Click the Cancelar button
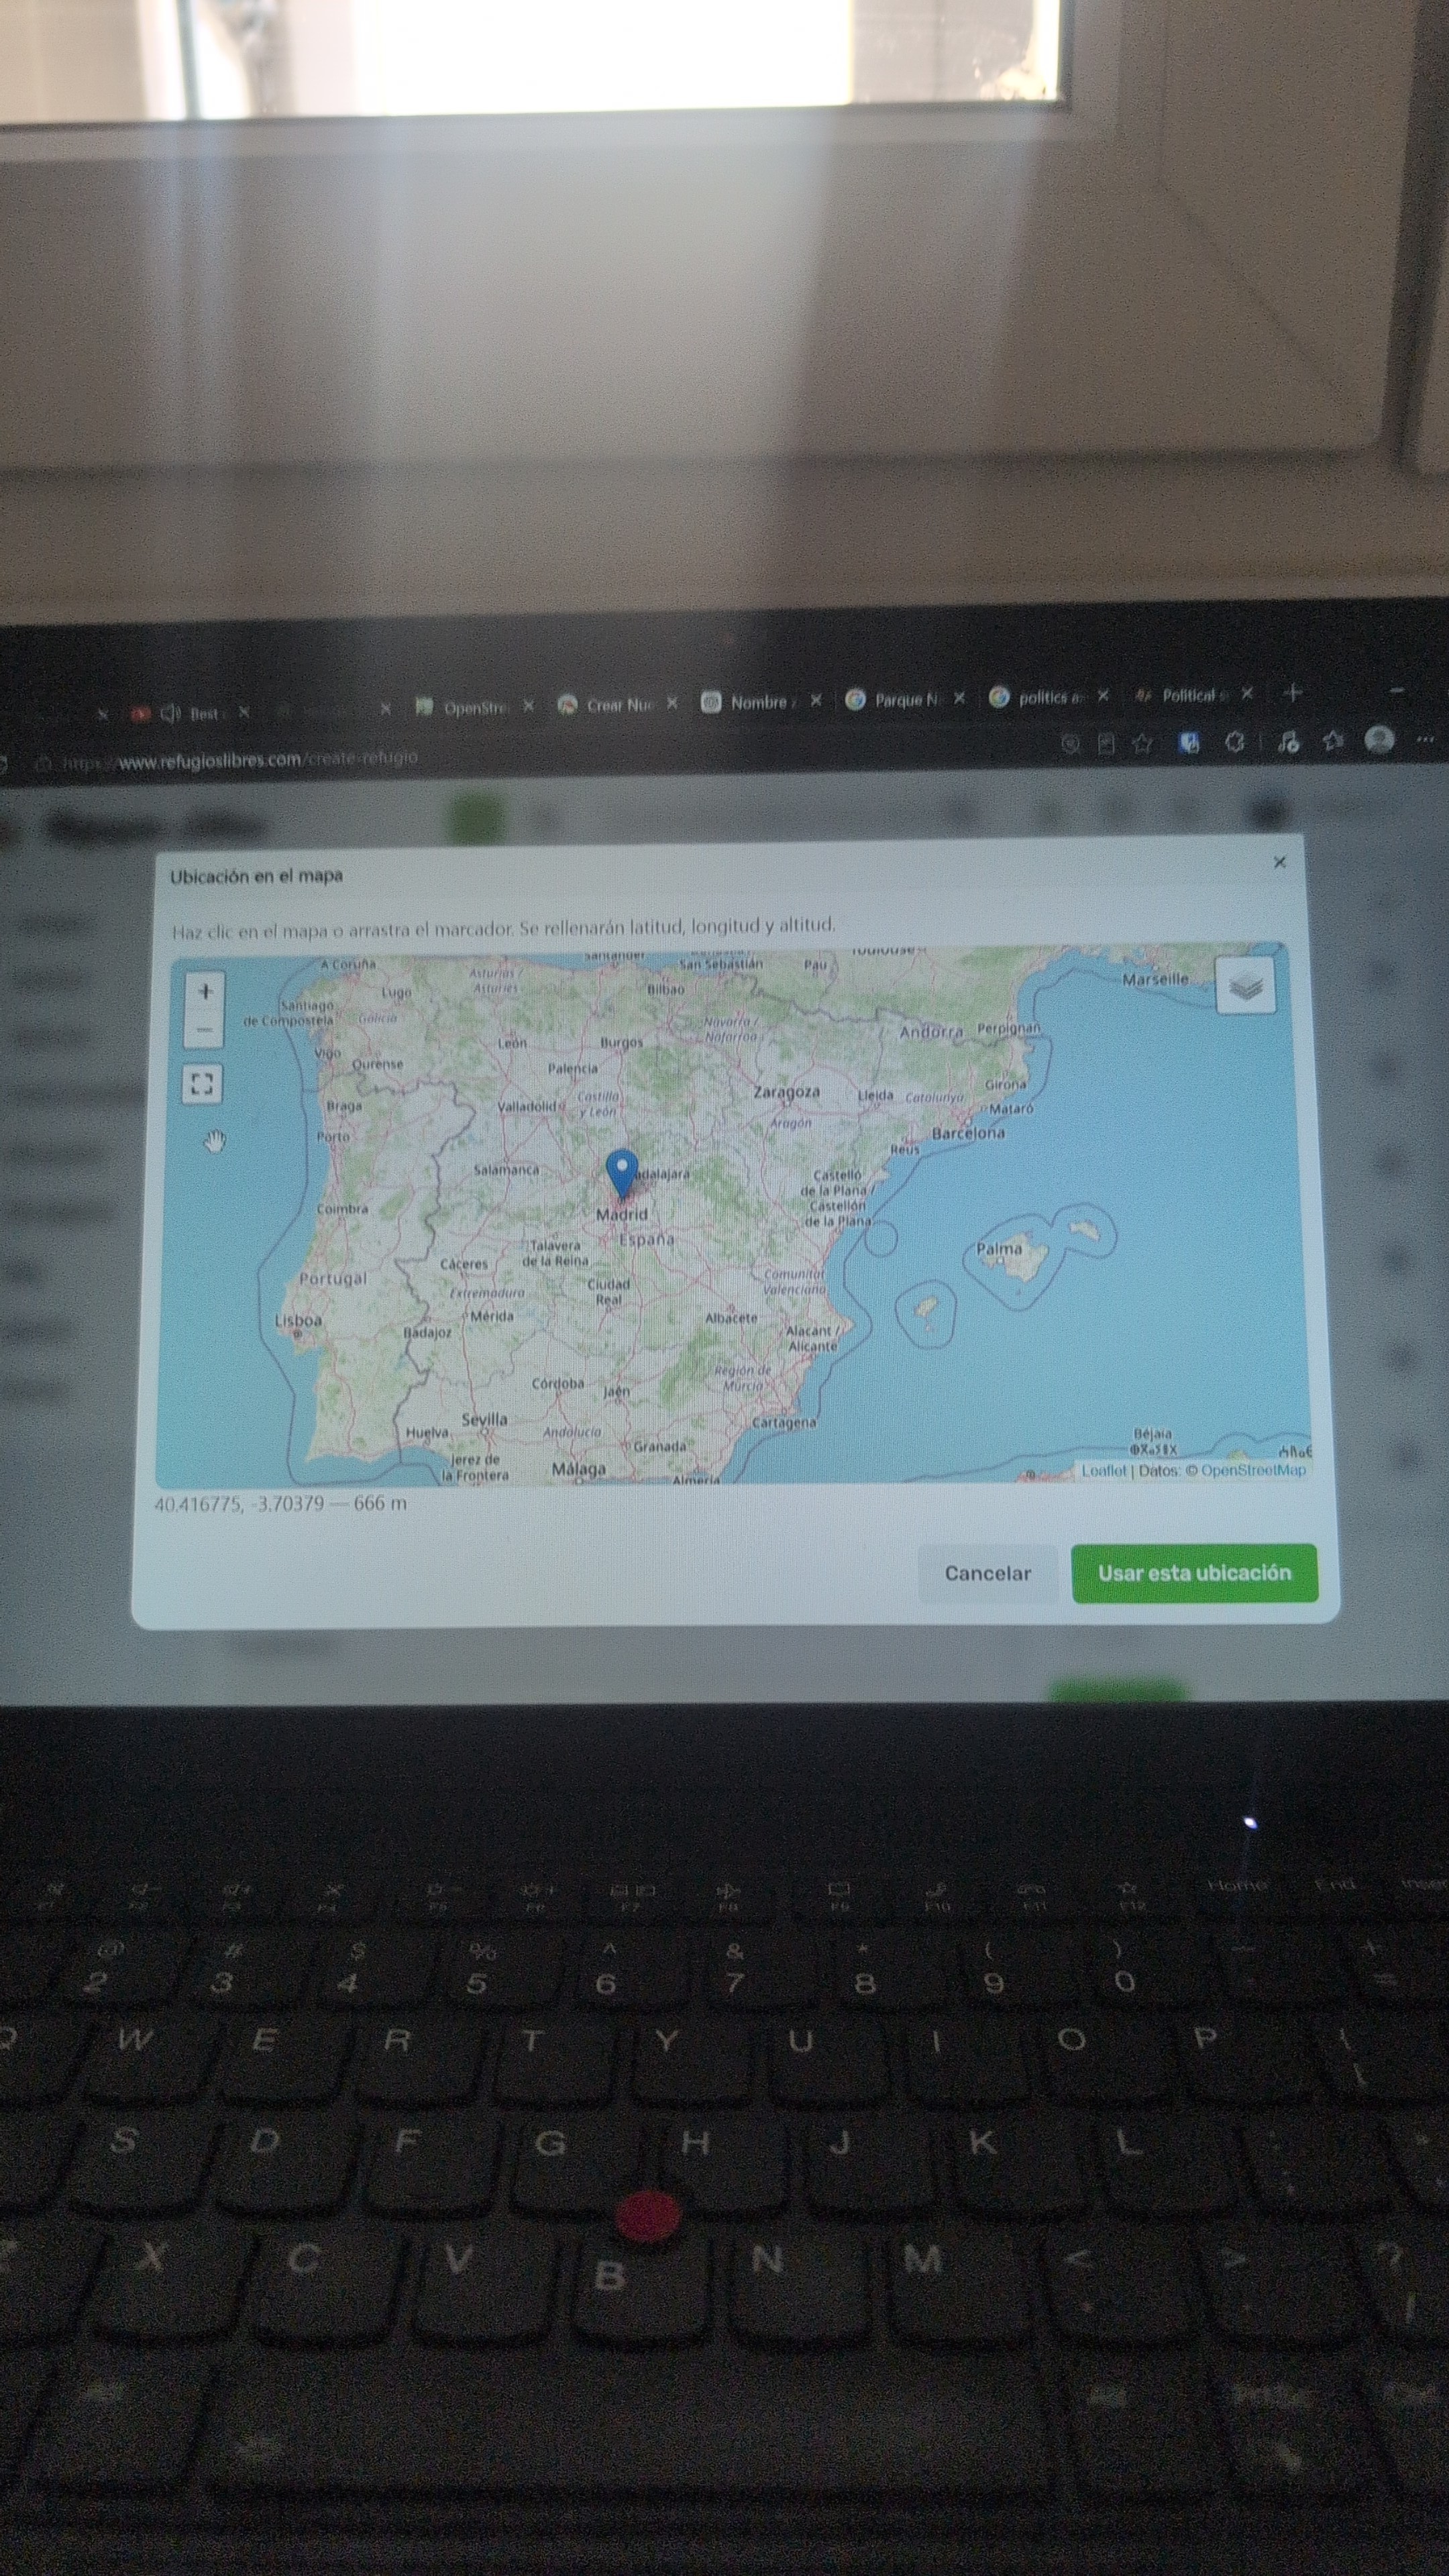1449x2576 pixels. point(987,1573)
